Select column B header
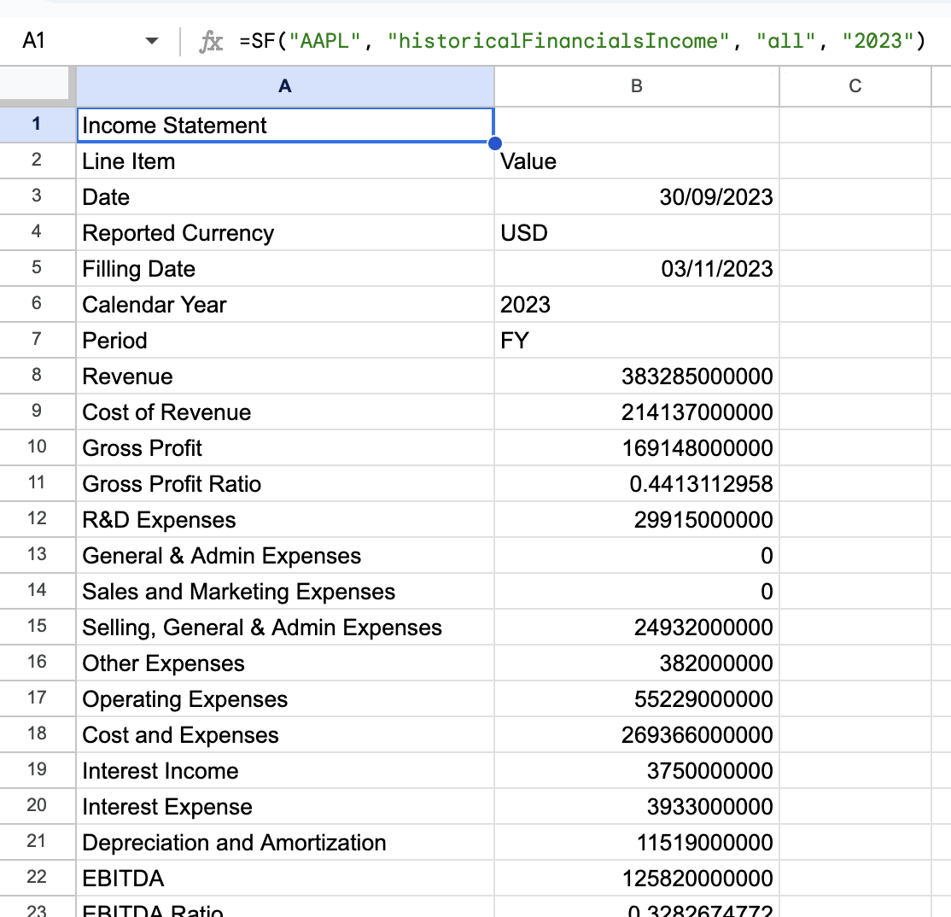Screen dimensions: 951x917 [635, 86]
